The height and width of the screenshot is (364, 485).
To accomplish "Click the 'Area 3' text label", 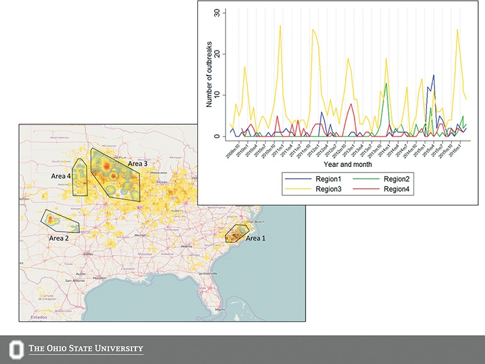I will click(x=137, y=164).
